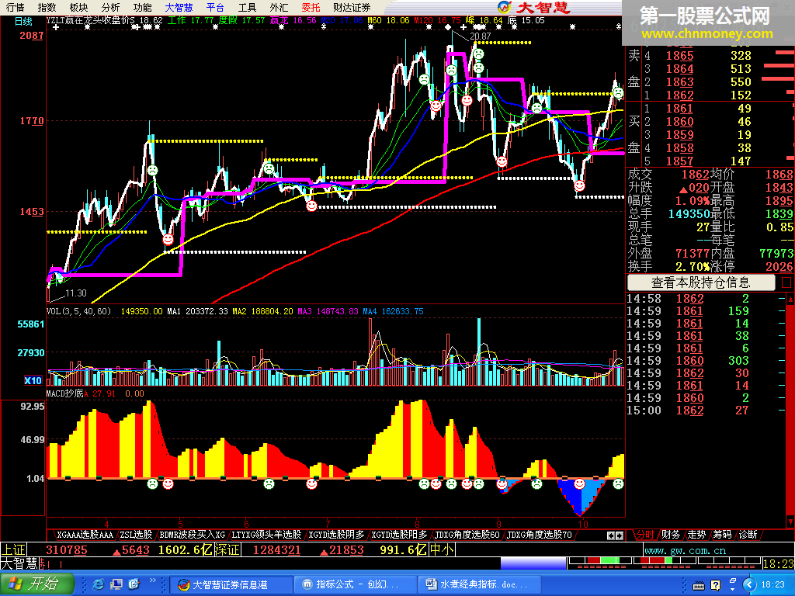Click the 大智慧 logo in the title bar
Viewport: 795px width, 596px height.
coord(534,7)
